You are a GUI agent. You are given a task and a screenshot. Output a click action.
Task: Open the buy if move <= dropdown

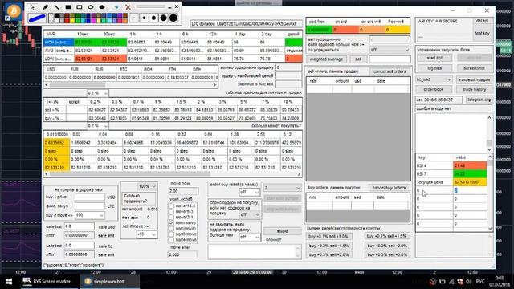89,215
